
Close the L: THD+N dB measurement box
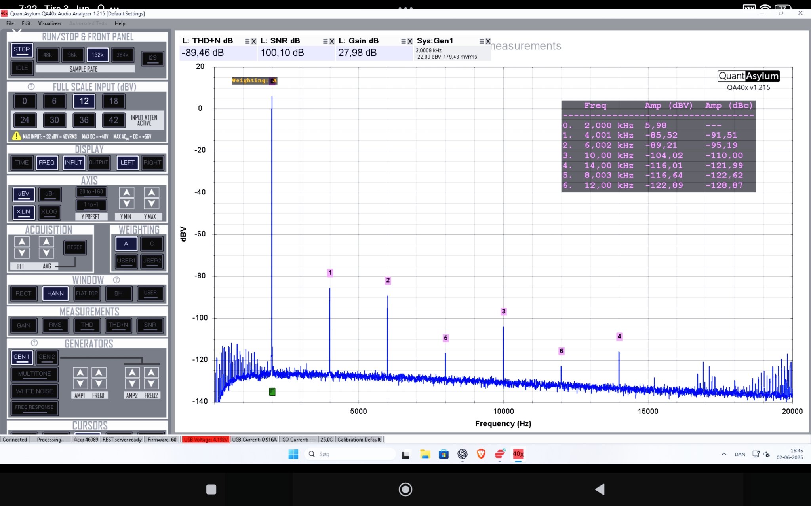(x=254, y=41)
